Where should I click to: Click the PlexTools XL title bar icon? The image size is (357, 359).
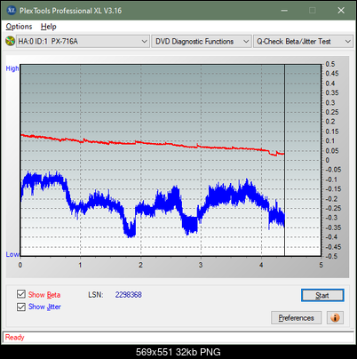[x=12, y=11]
